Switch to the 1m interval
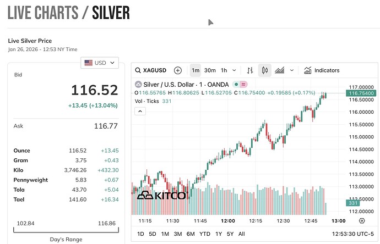This screenshot has width=380, height=244. click(x=195, y=70)
